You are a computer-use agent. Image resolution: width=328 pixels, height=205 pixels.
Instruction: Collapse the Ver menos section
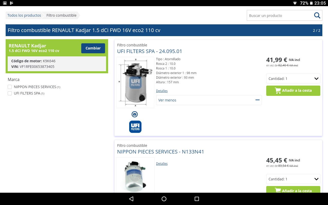pos(209,100)
